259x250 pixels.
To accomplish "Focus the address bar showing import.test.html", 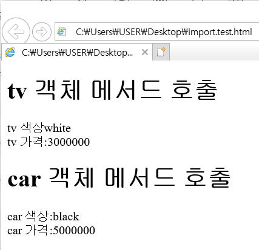I will click(157, 31).
